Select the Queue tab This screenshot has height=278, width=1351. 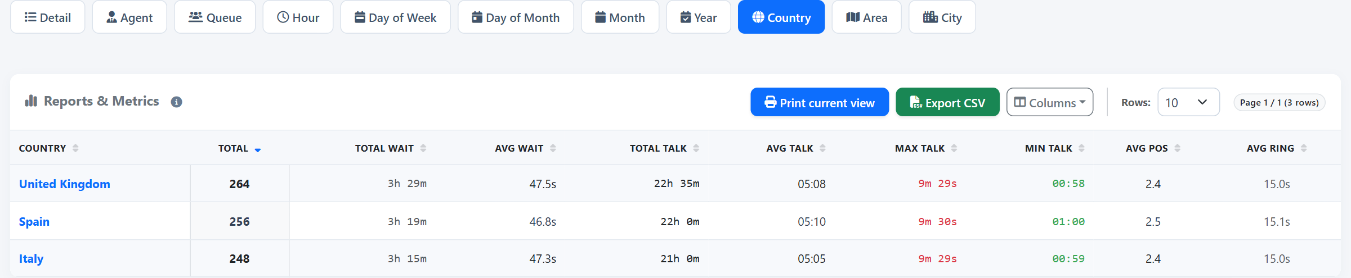pos(214,17)
